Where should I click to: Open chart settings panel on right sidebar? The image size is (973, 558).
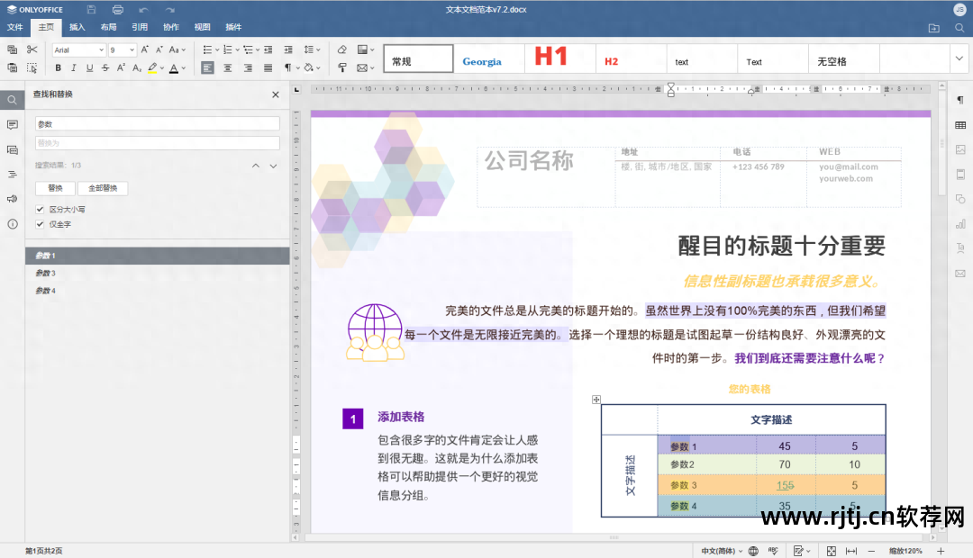960,222
